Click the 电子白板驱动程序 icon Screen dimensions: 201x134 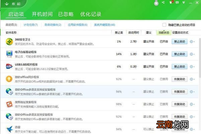pos(9,54)
